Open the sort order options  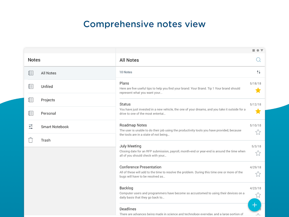pos(258,72)
